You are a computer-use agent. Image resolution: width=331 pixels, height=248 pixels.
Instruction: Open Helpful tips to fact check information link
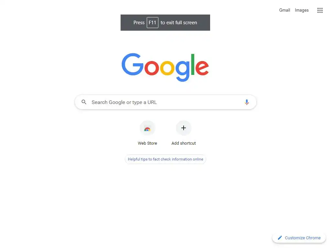165,159
